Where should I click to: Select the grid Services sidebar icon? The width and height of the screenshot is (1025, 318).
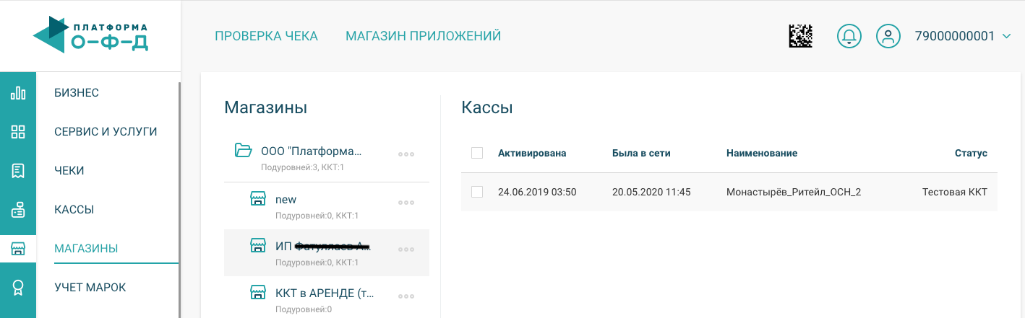click(18, 132)
